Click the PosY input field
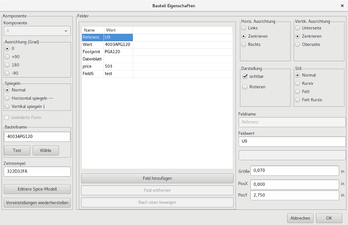The height and width of the screenshot is (225, 348). coord(294,195)
